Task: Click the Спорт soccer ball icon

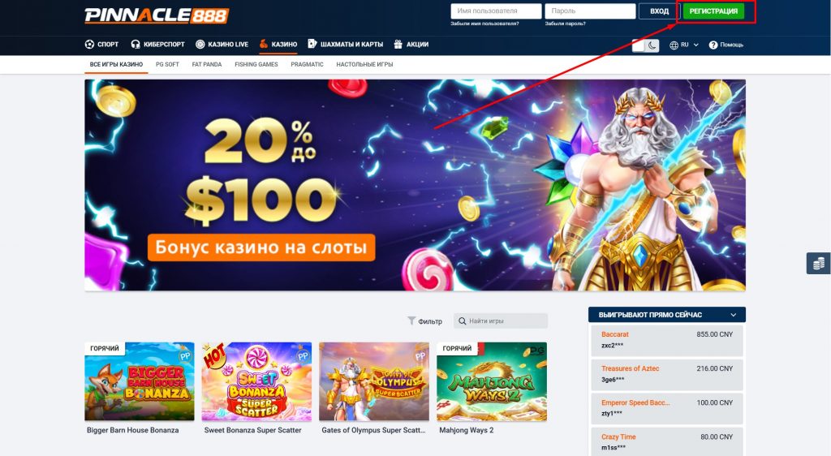Action: [x=89, y=45]
